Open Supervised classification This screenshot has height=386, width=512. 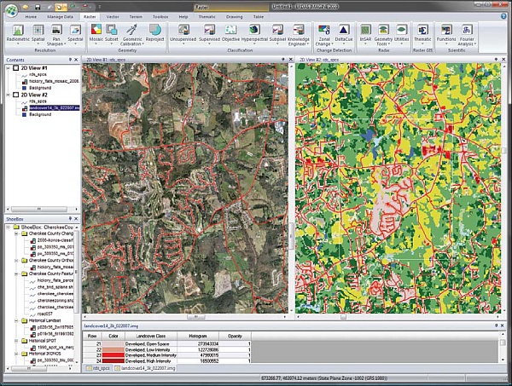pos(209,34)
